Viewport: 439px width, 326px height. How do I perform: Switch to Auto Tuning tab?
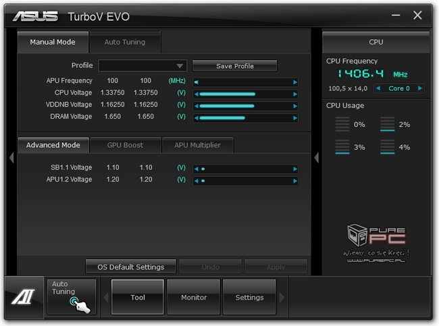coord(125,43)
